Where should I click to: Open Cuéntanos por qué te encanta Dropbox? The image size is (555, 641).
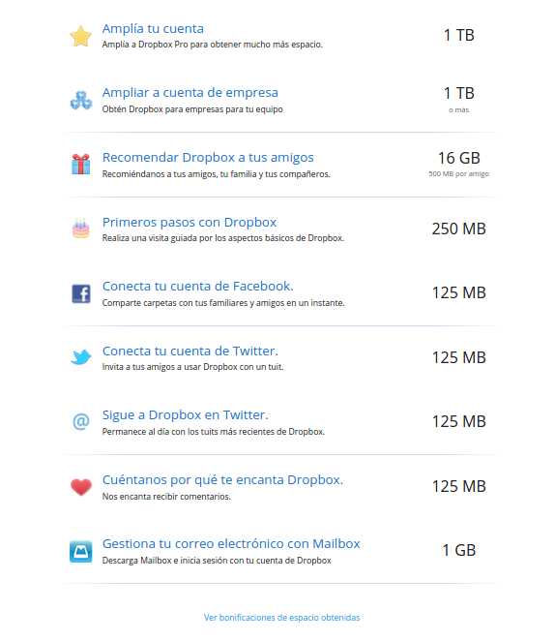click(x=222, y=479)
